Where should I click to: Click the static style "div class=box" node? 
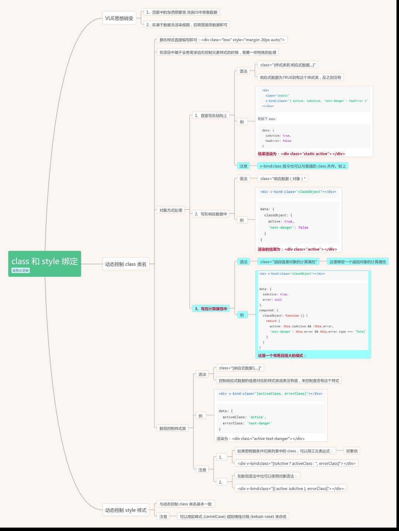[x=222, y=40]
